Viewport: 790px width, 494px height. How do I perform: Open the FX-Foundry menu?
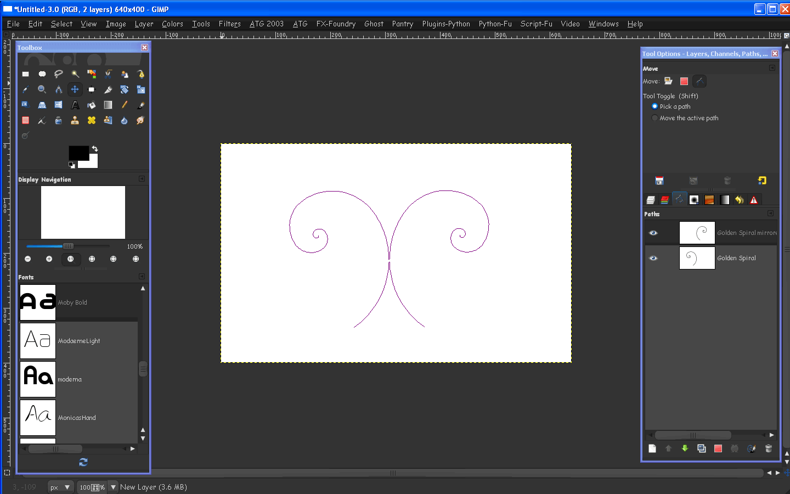pos(336,24)
